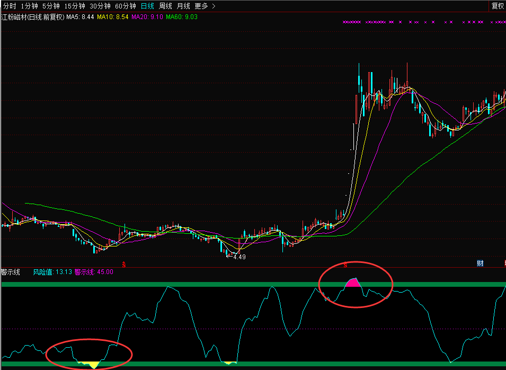Viewport: 506px width, 370px height.
Task: Select the 15分钟 period tab
Action: click(75, 6)
